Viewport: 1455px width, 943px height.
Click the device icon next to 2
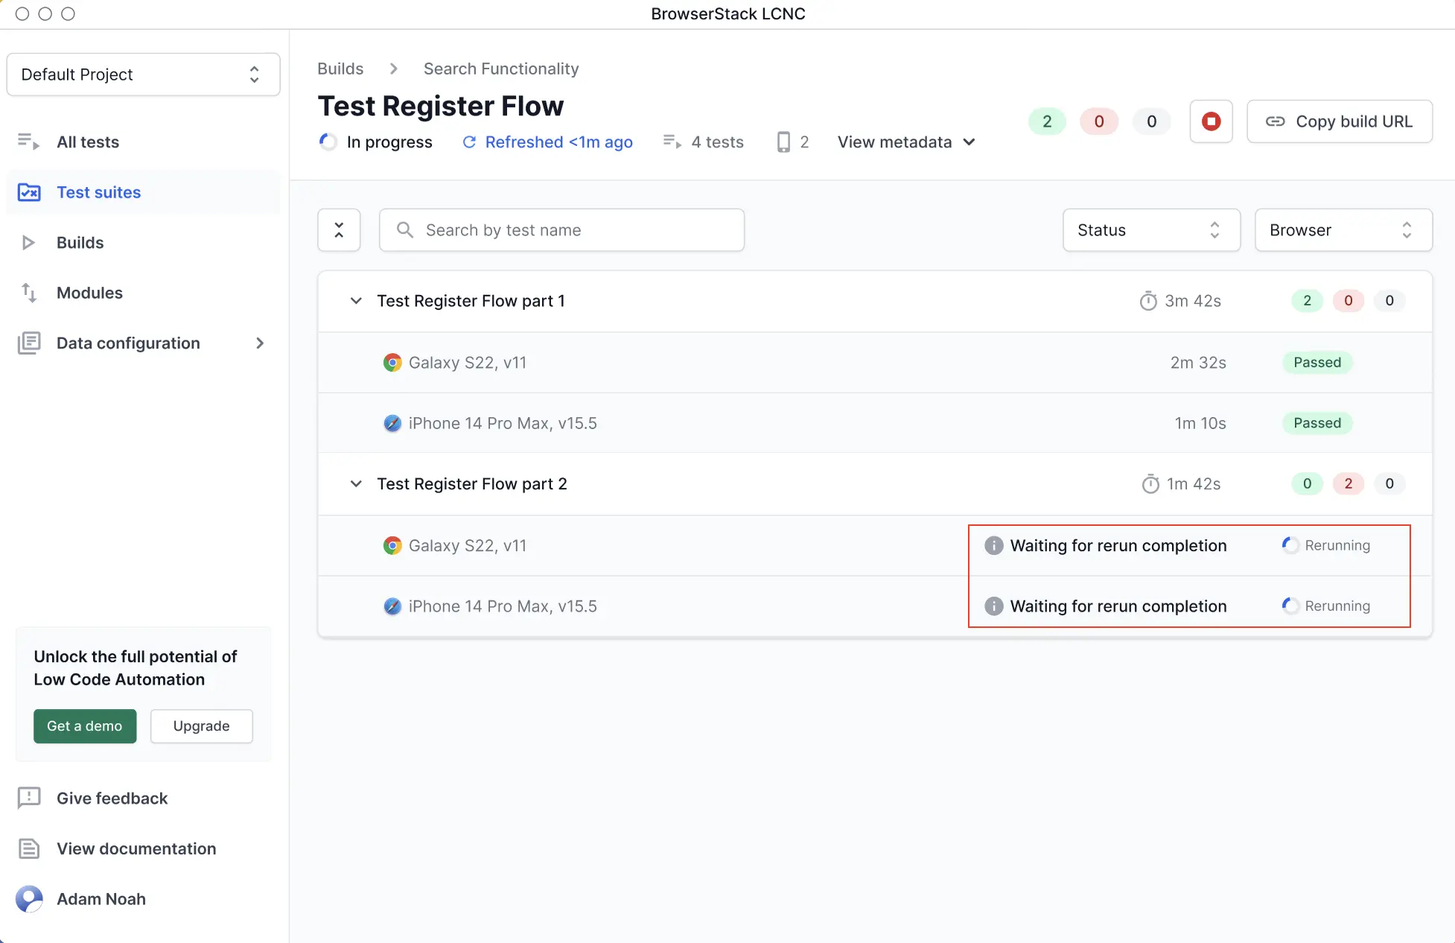pos(783,142)
